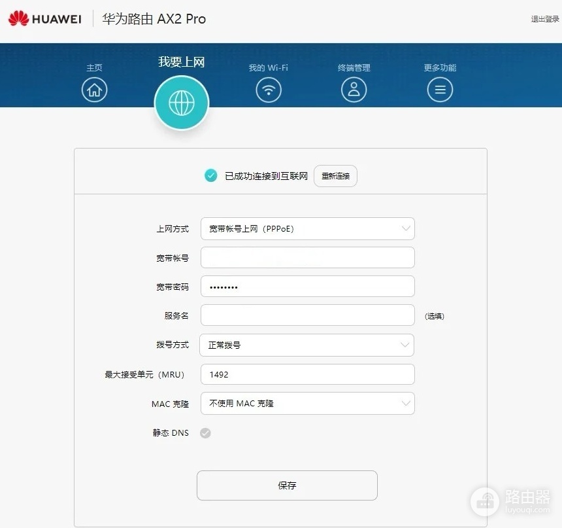Click the MRU field showing 1492

point(308,374)
